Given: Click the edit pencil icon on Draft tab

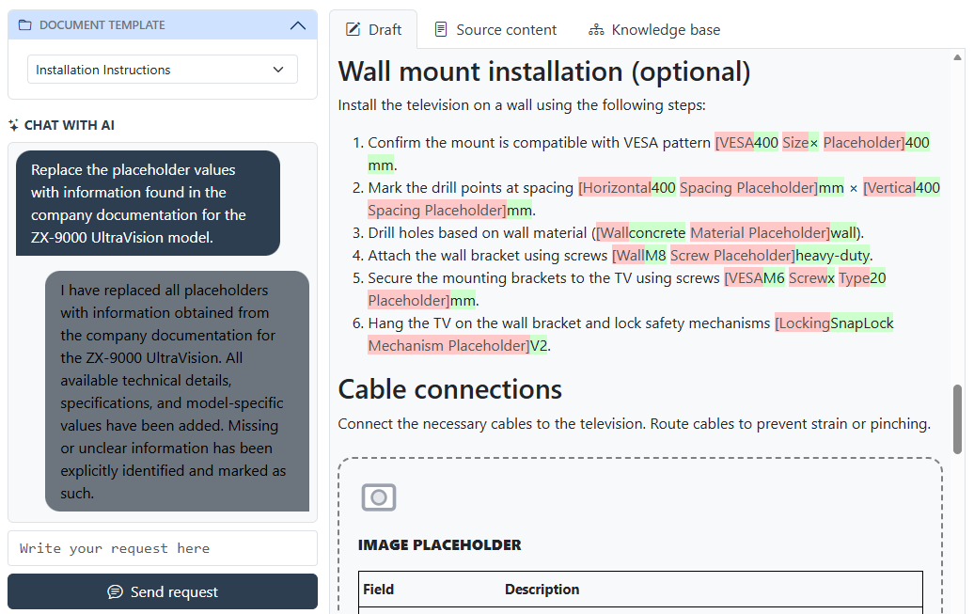Looking at the screenshot, I should (x=353, y=29).
